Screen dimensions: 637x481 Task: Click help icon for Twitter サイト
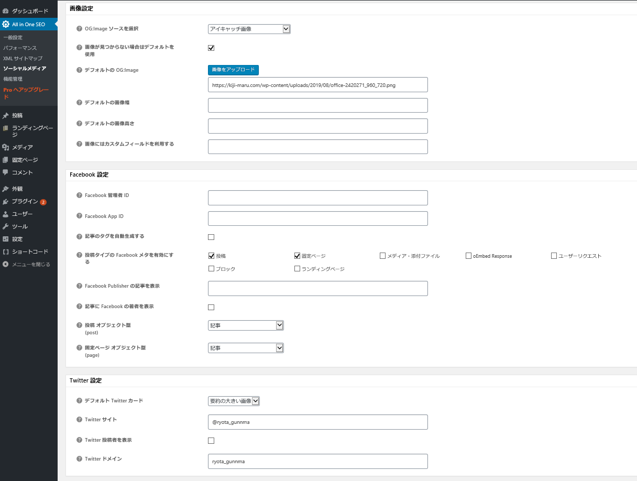[80, 419]
